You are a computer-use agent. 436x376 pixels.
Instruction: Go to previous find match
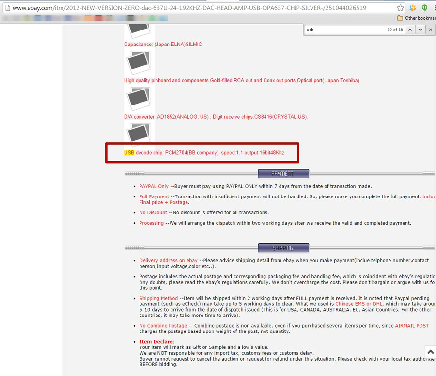click(x=410, y=30)
